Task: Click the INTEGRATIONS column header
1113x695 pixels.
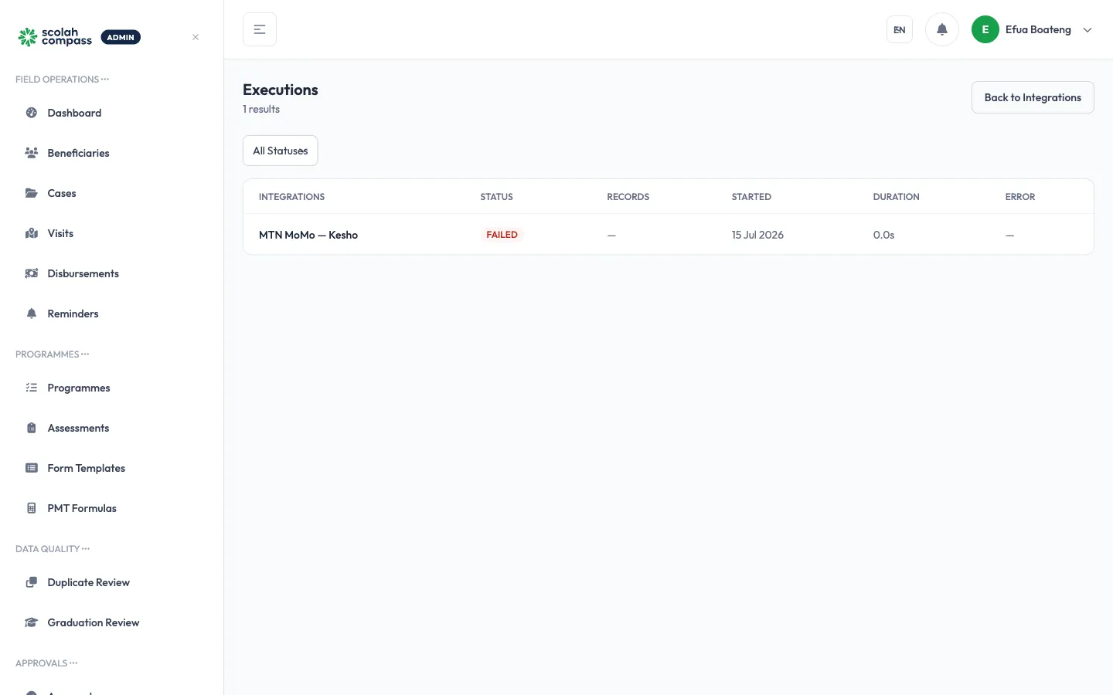Action: (x=291, y=197)
